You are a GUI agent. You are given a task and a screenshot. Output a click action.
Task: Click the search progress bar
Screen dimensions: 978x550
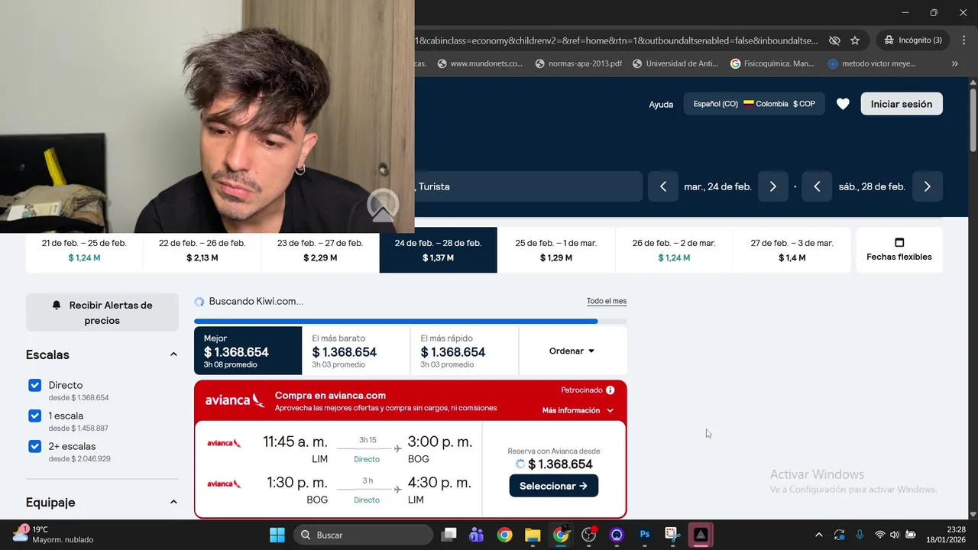pyautogui.click(x=410, y=322)
